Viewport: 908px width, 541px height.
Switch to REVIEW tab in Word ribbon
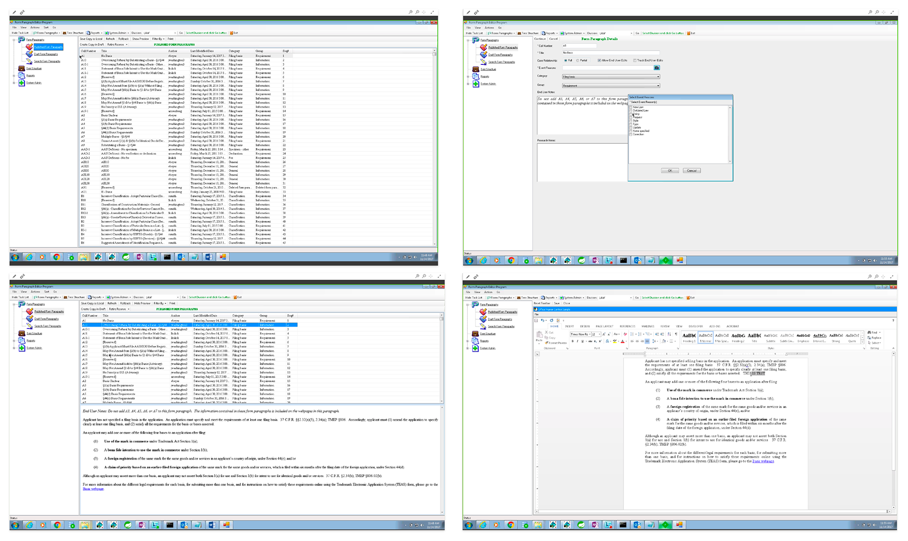tap(665, 326)
